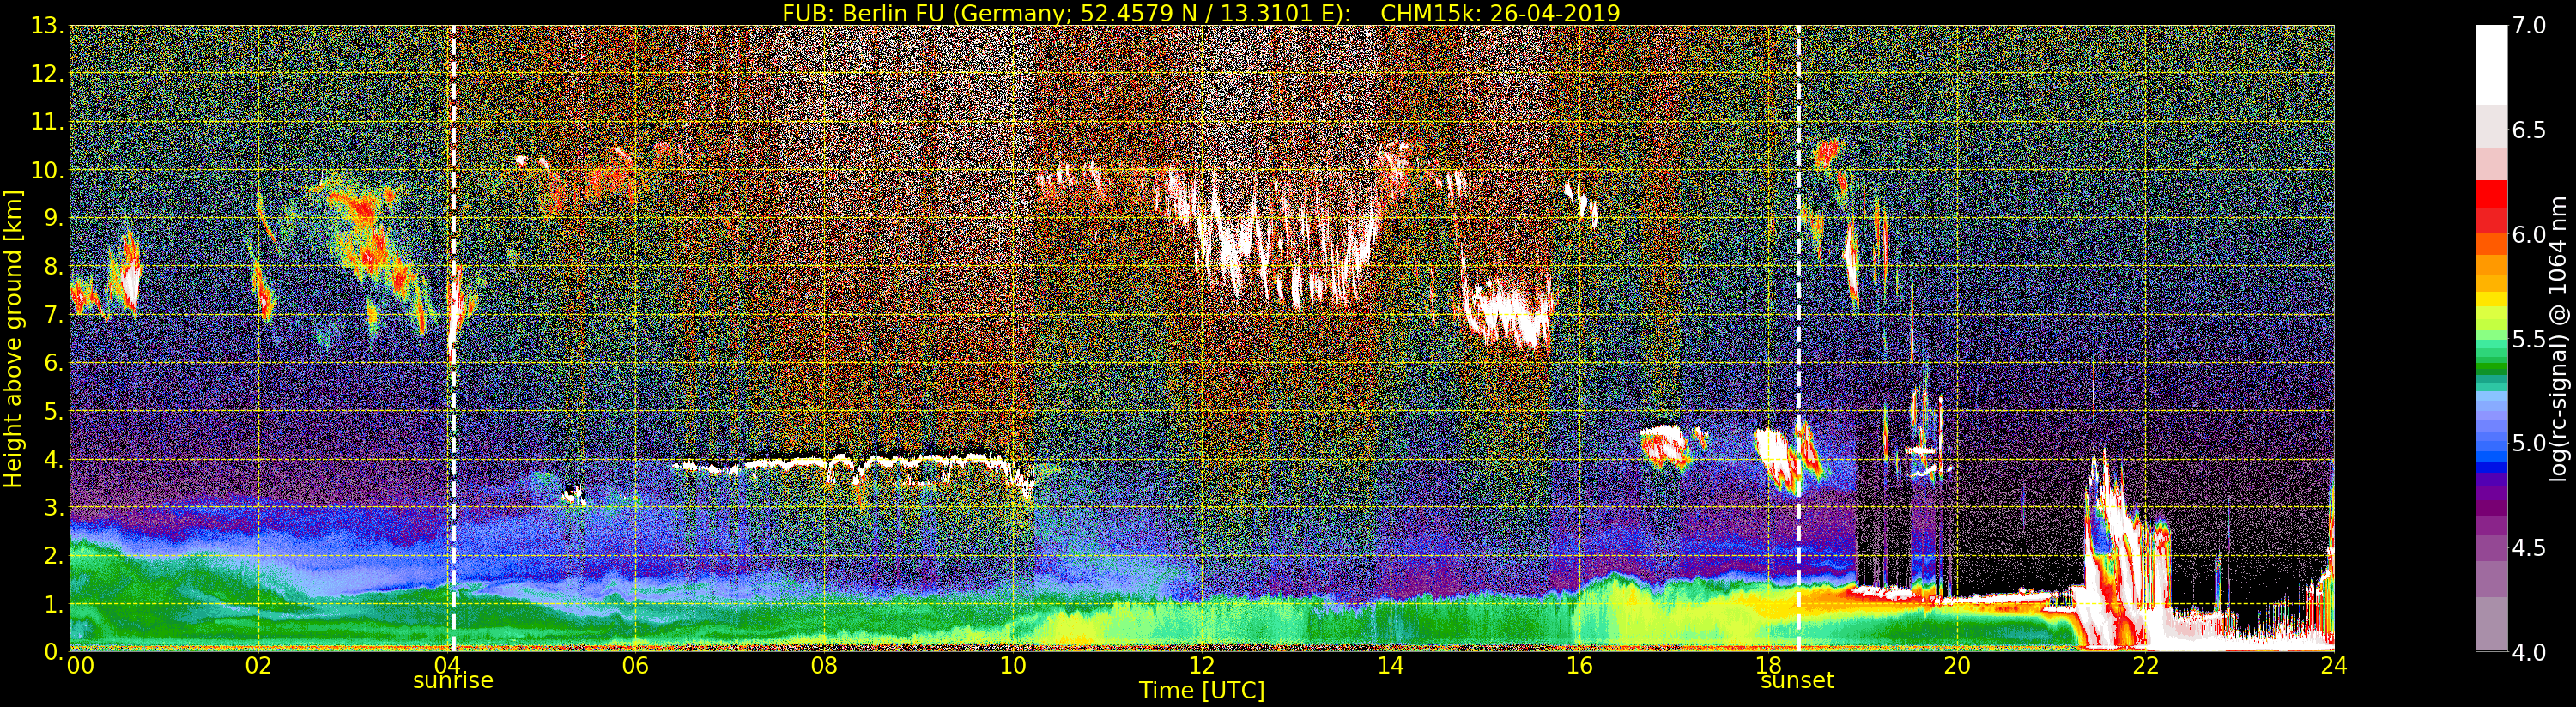Click the '1.' height axis tick label
Viewport: 2576px width, 707px height.
[53, 603]
